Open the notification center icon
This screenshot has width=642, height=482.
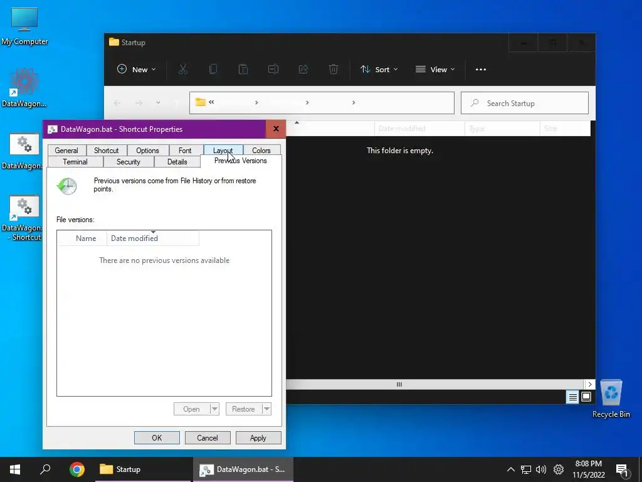pos(623,470)
